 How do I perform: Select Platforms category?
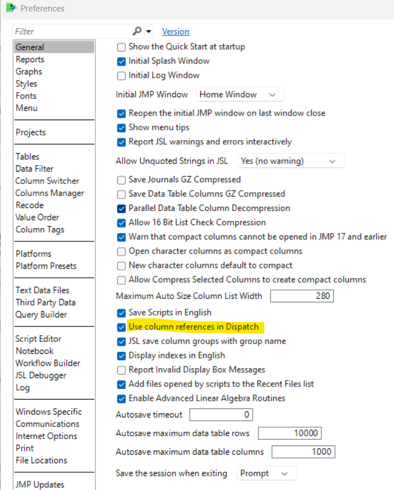[x=33, y=254]
